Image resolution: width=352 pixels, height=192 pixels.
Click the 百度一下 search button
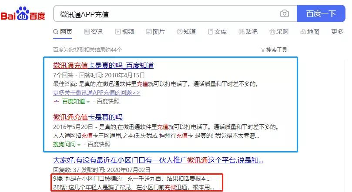point(321,13)
